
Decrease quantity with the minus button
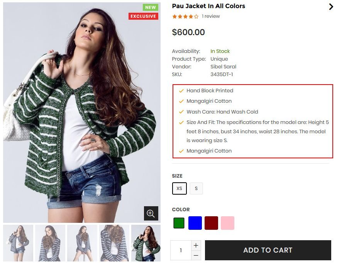coord(196,255)
